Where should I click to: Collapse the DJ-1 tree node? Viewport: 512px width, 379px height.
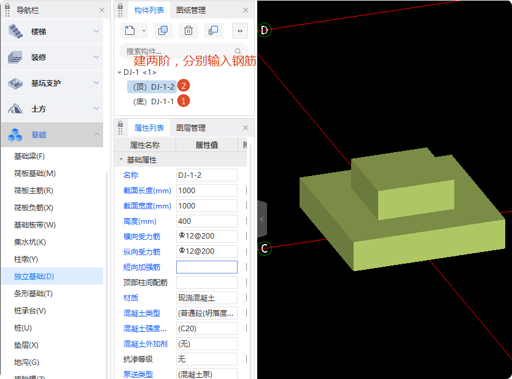tap(119, 72)
